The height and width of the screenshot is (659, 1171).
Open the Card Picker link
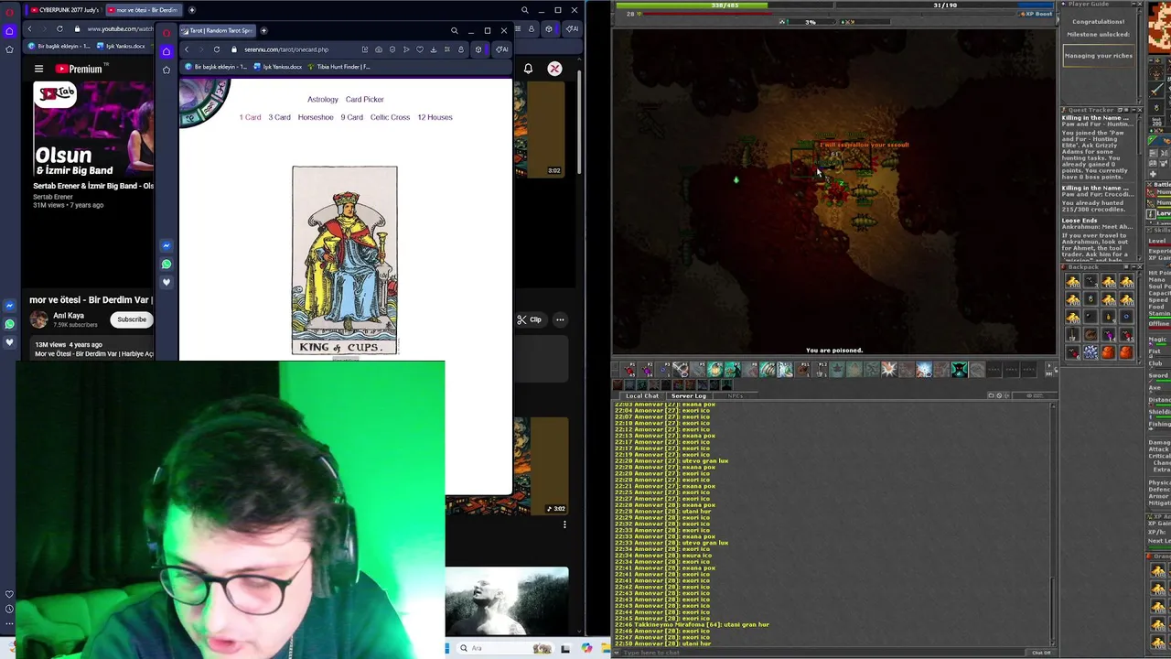coord(364,99)
